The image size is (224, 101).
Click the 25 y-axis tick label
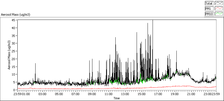tap(13, 51)
